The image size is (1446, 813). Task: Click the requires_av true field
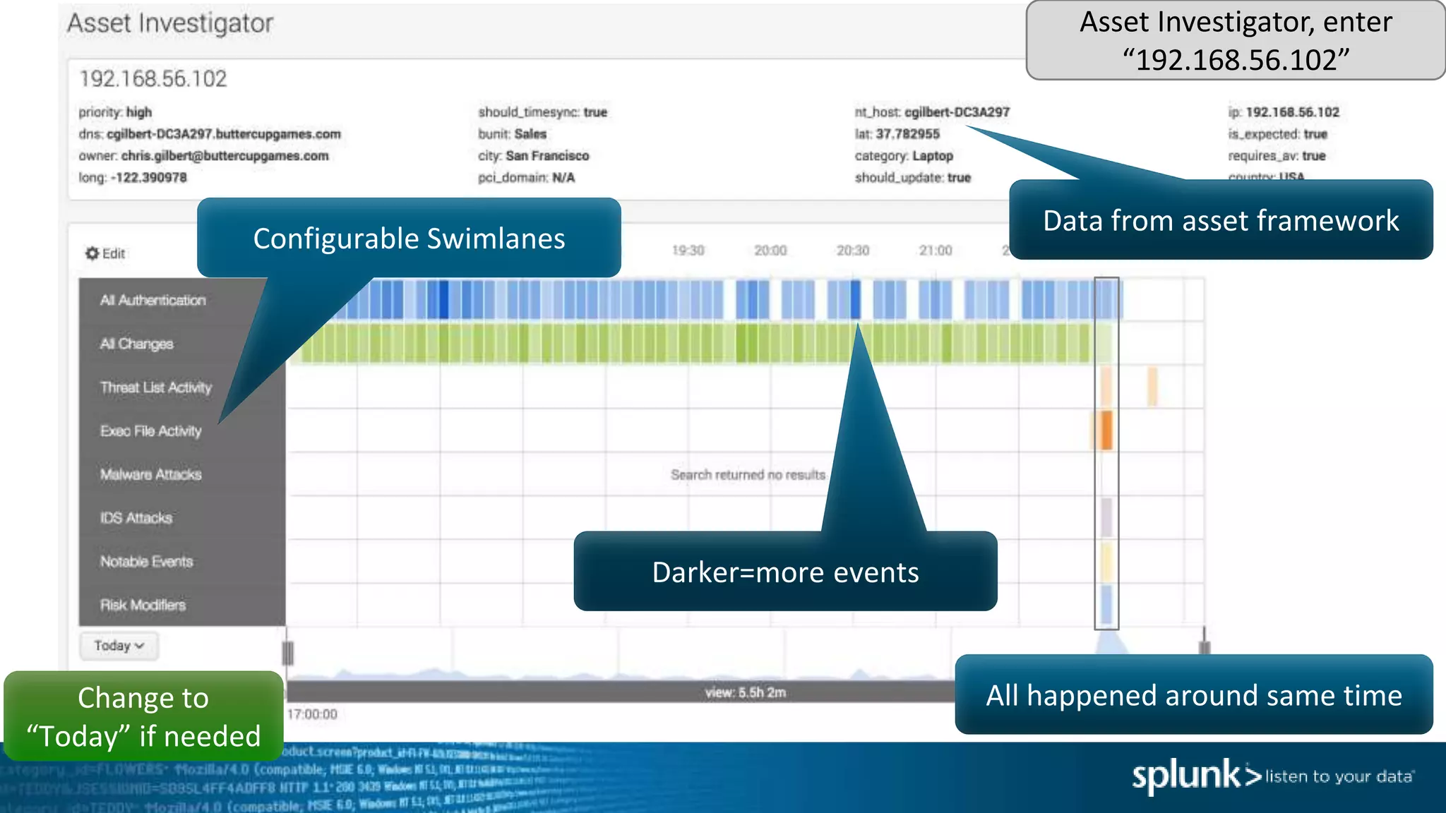[x=1277, y=156]
